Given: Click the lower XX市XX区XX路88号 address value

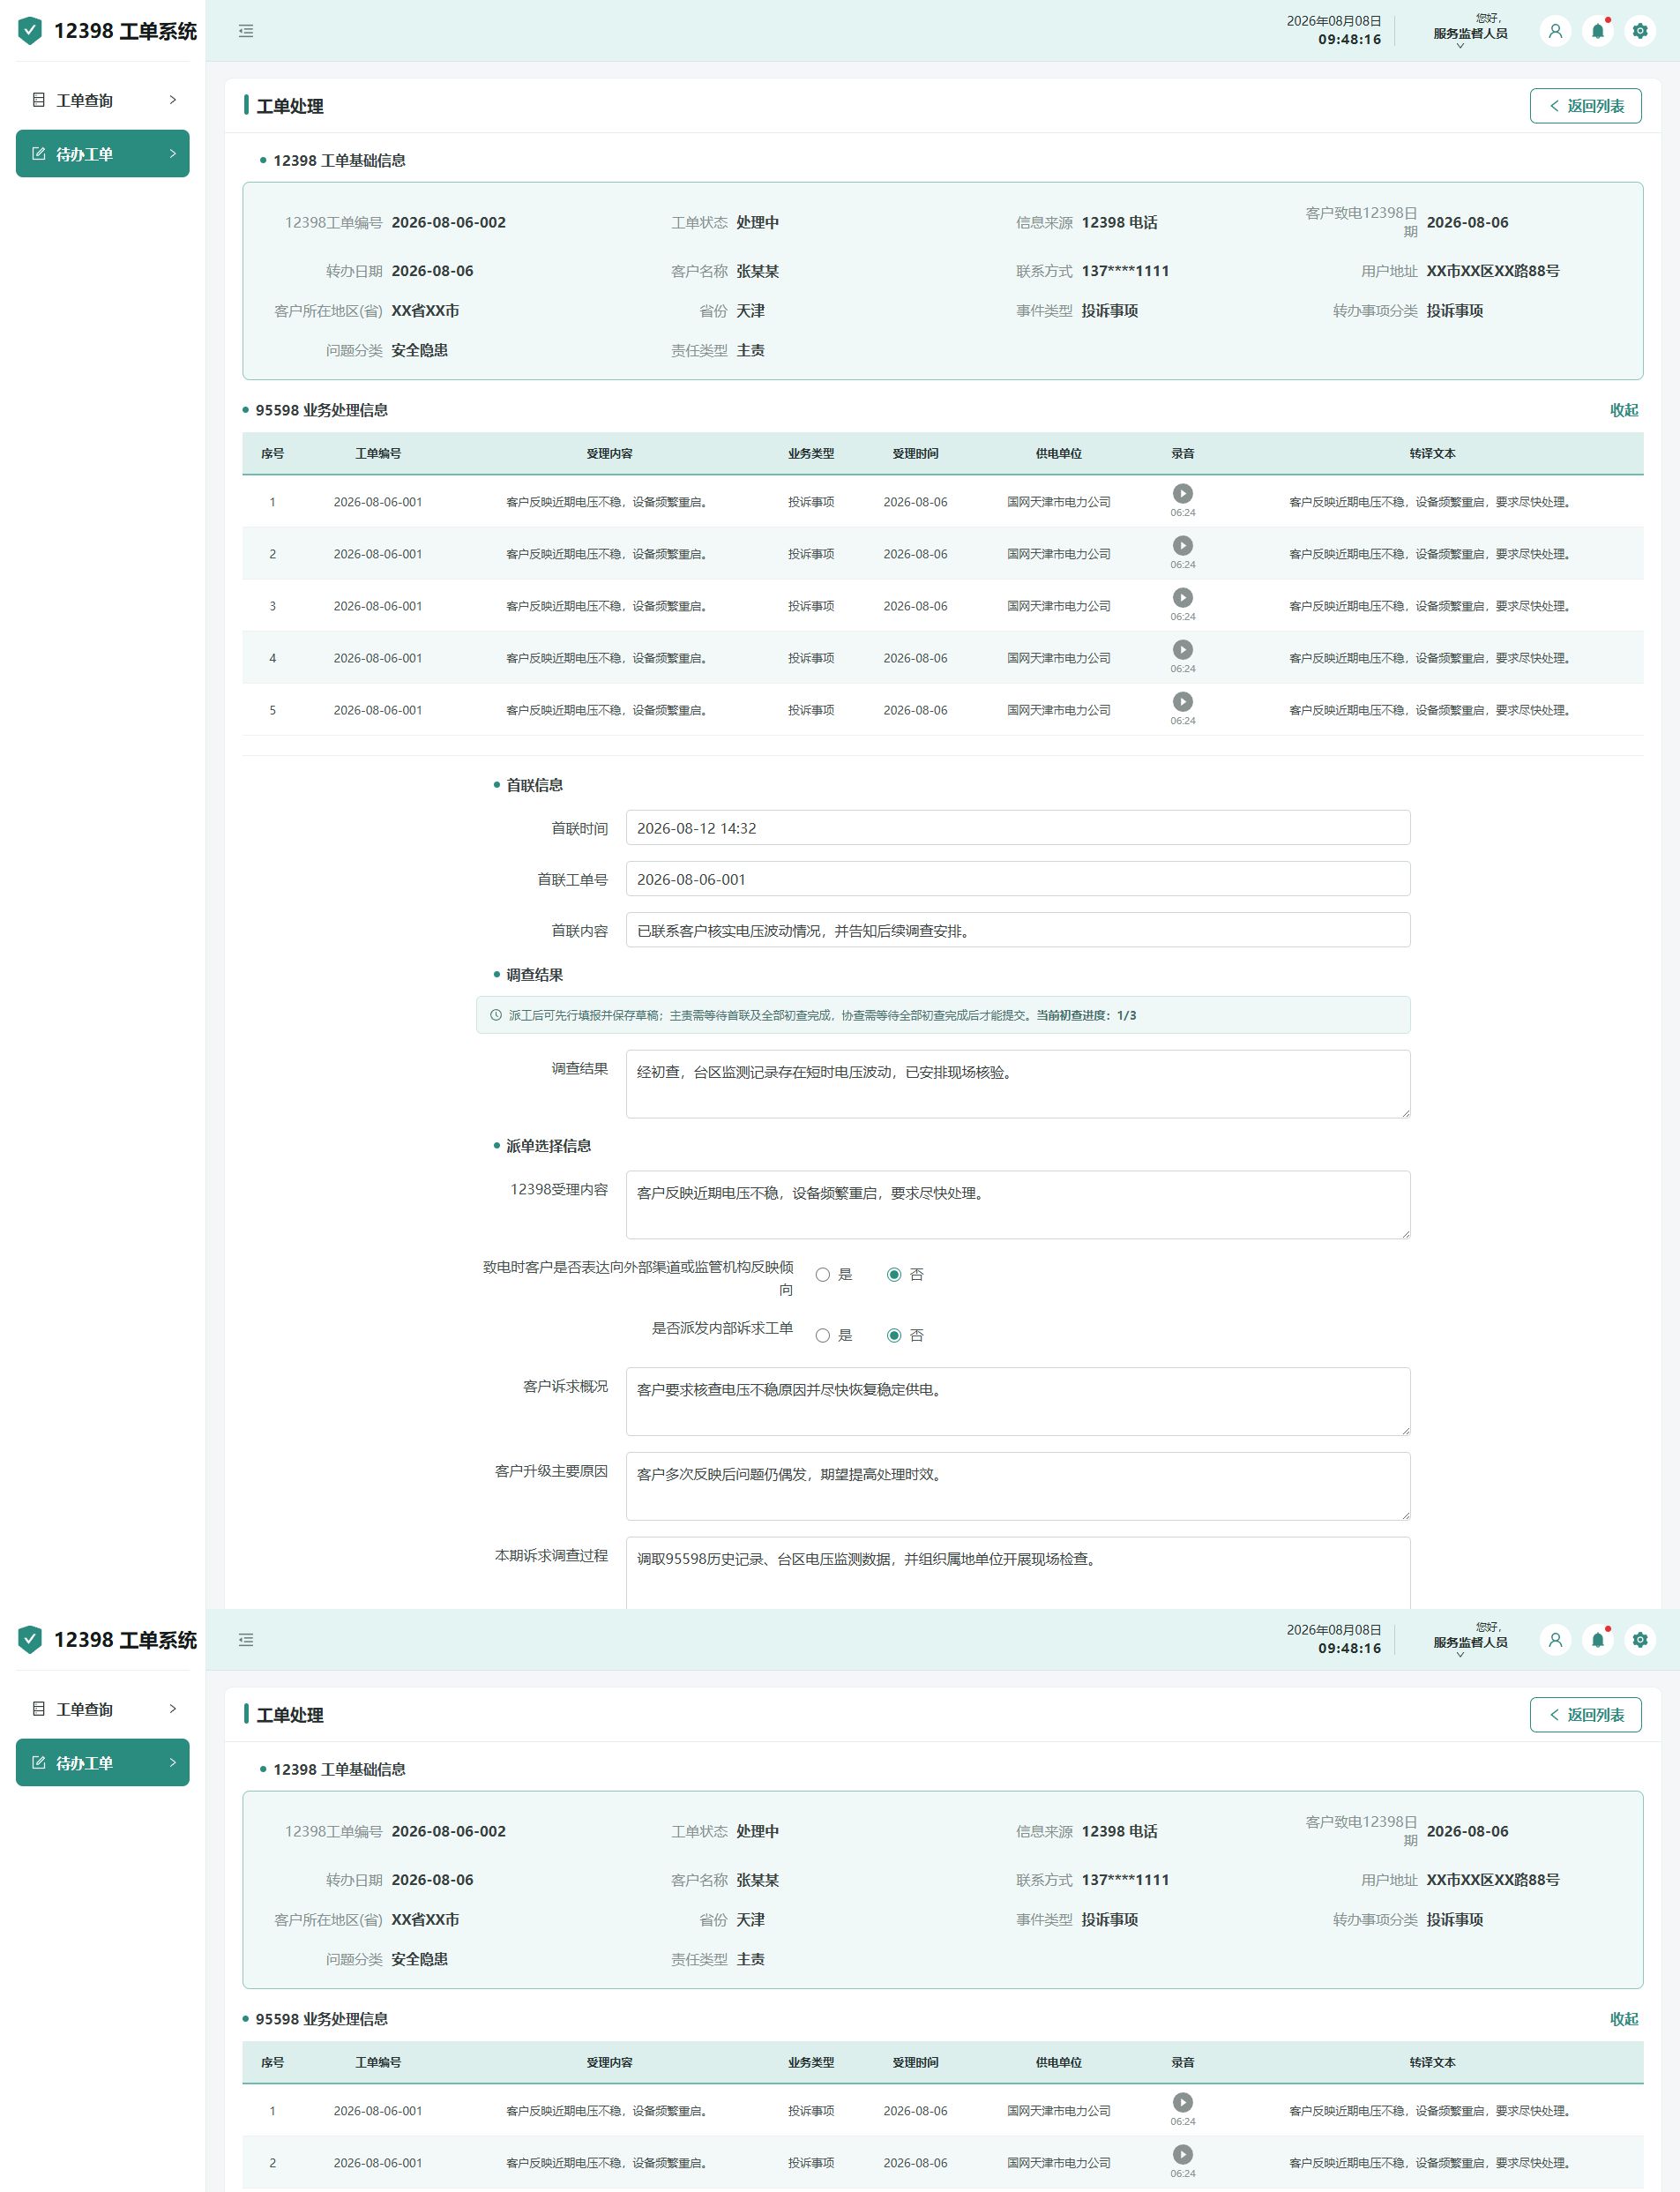Looking at the screenshot, I should point(1492,1880).
